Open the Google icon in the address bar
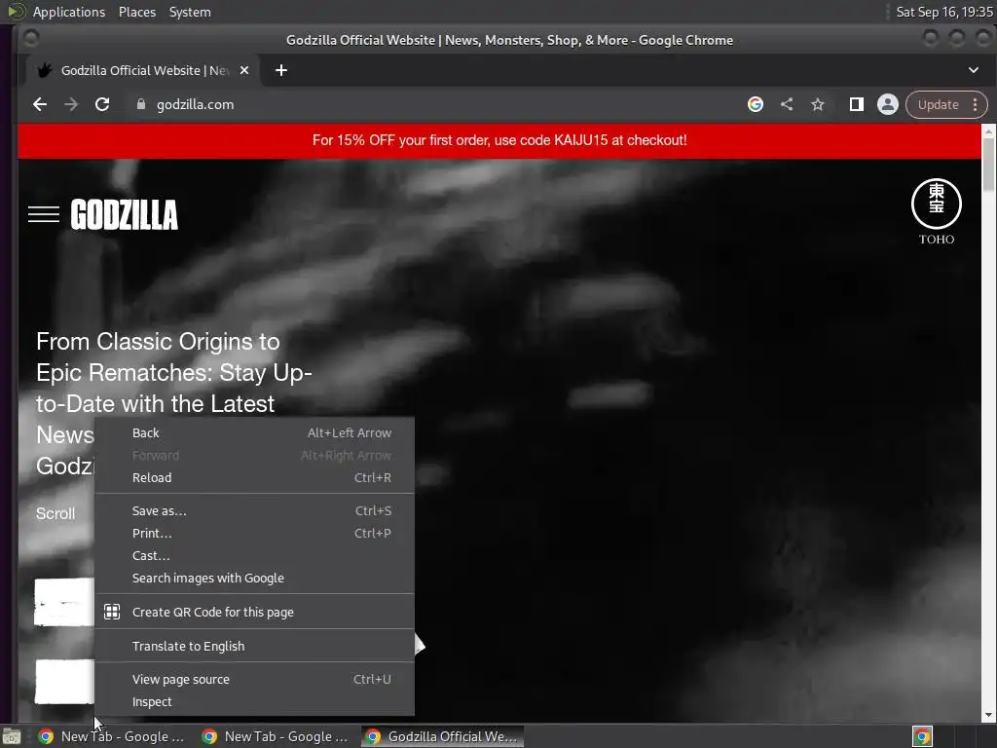 click(755, 104)
